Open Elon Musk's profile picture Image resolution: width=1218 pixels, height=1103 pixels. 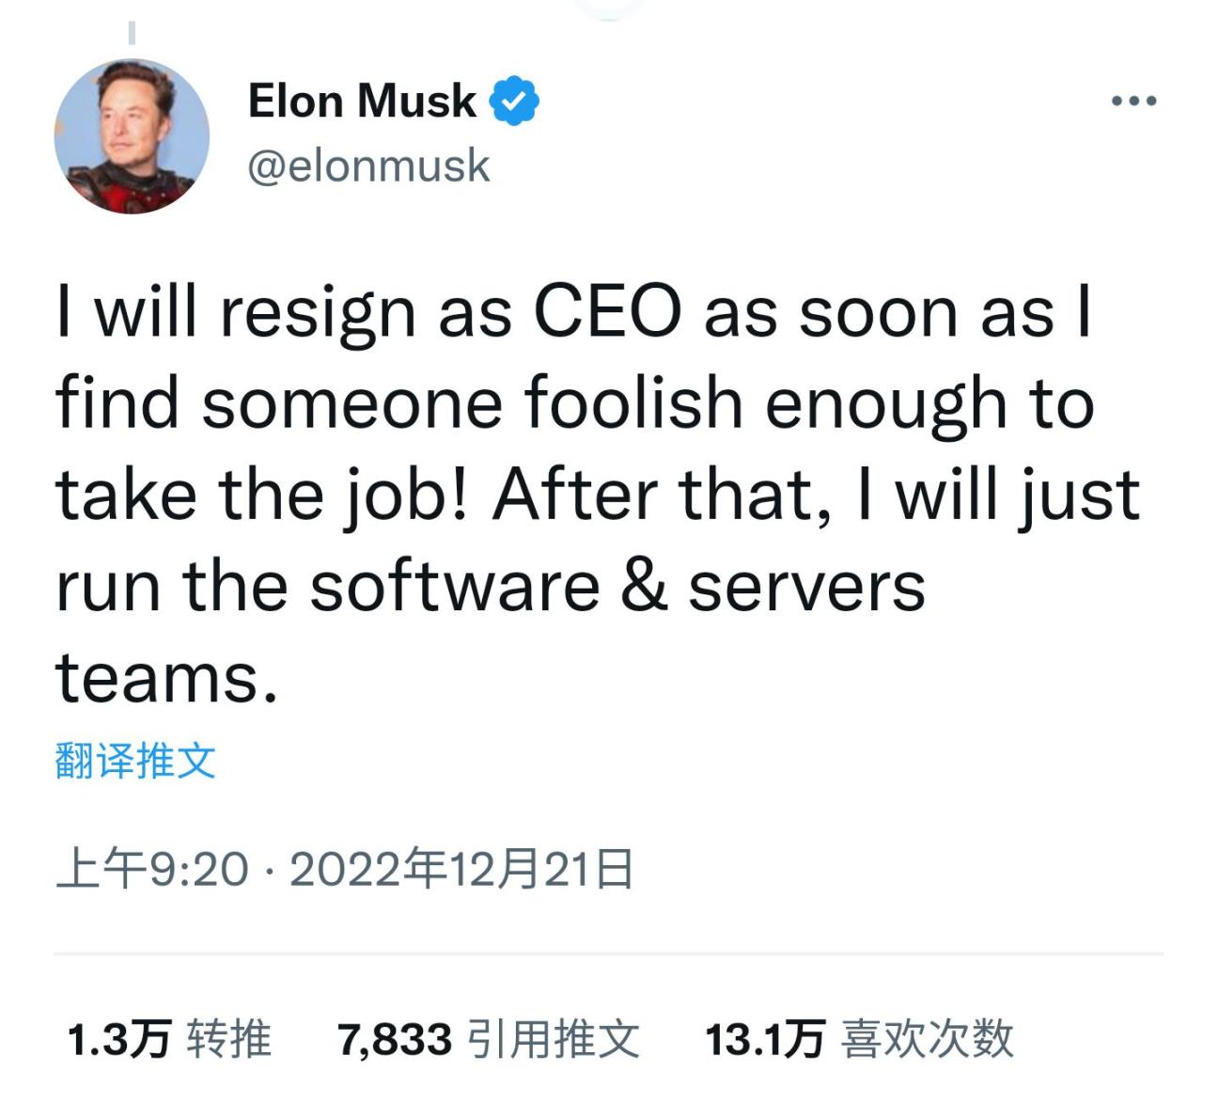point(132,136)
